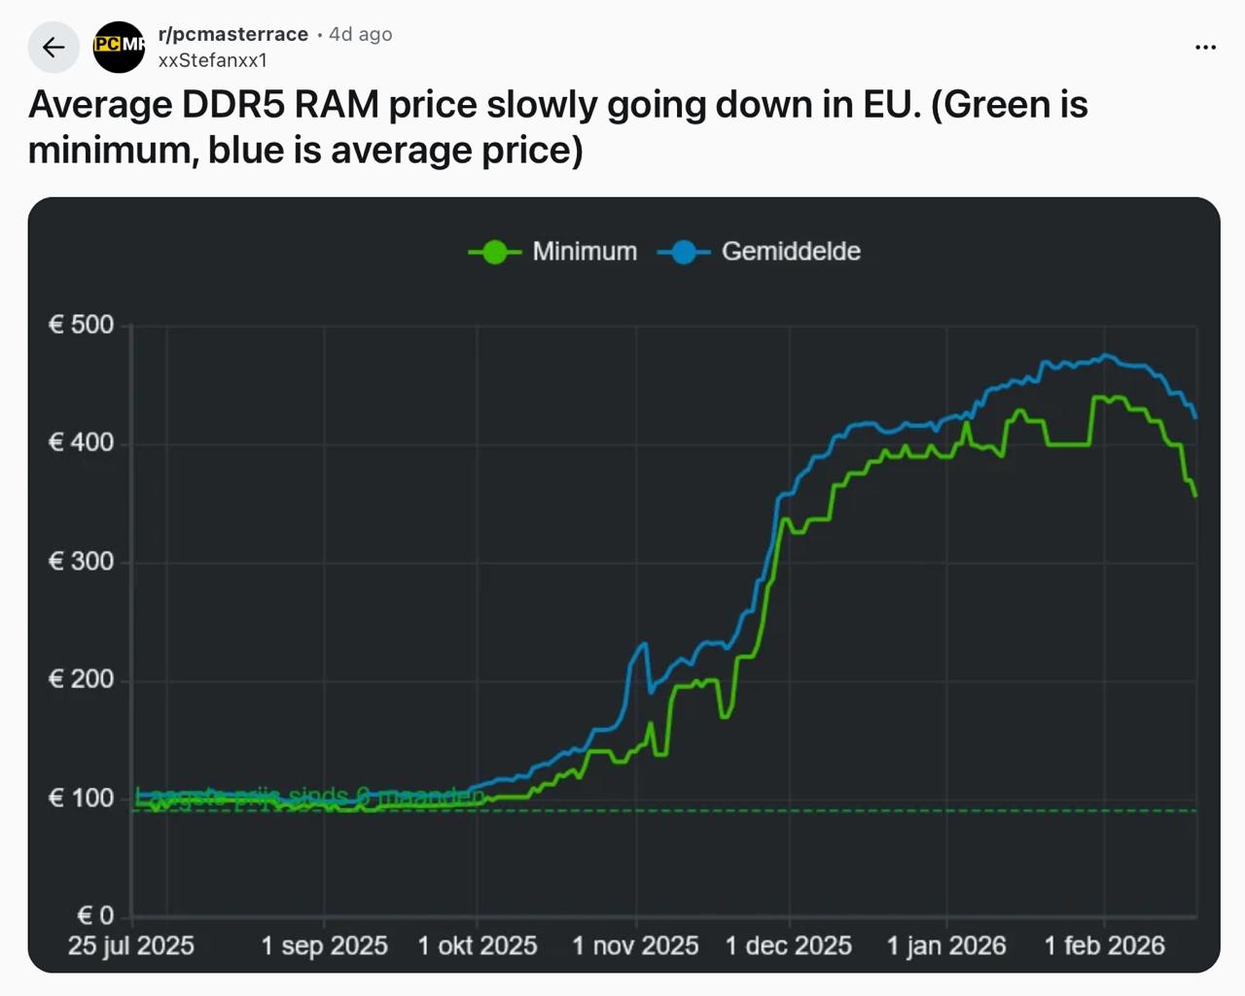Screen dimensions: 1245x996
Task: Visit the r/pcmasterrace community link
Action: pos(232,34)
